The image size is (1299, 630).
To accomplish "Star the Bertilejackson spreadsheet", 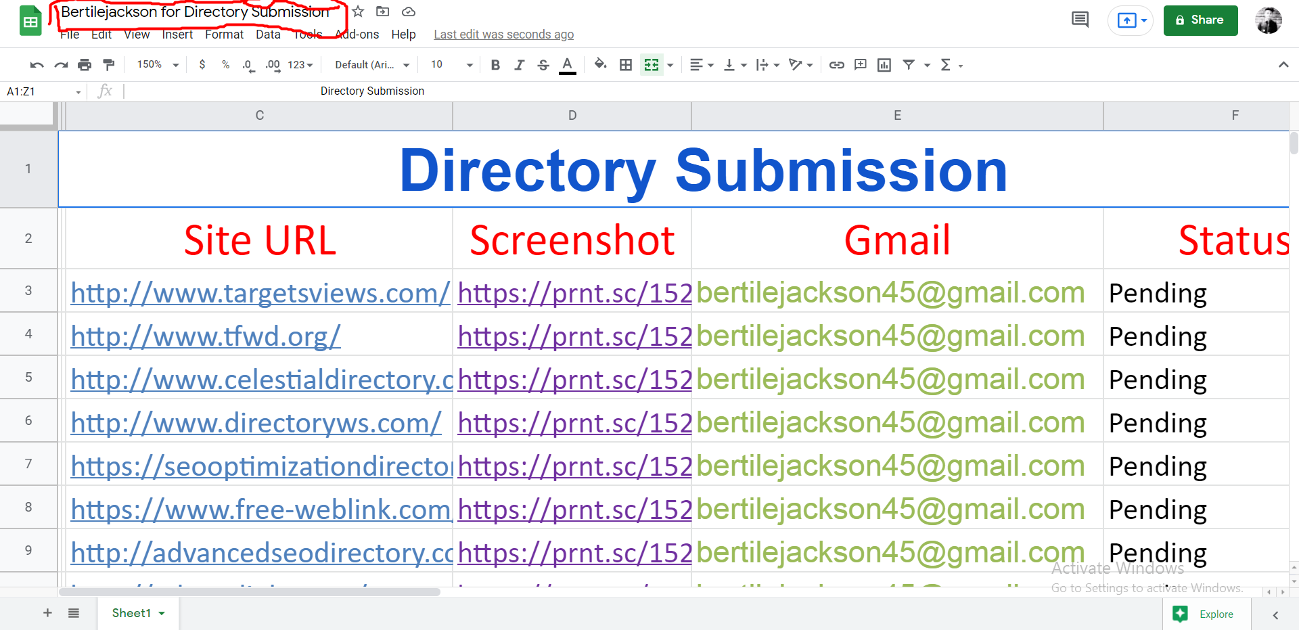I will pos(357,11).
